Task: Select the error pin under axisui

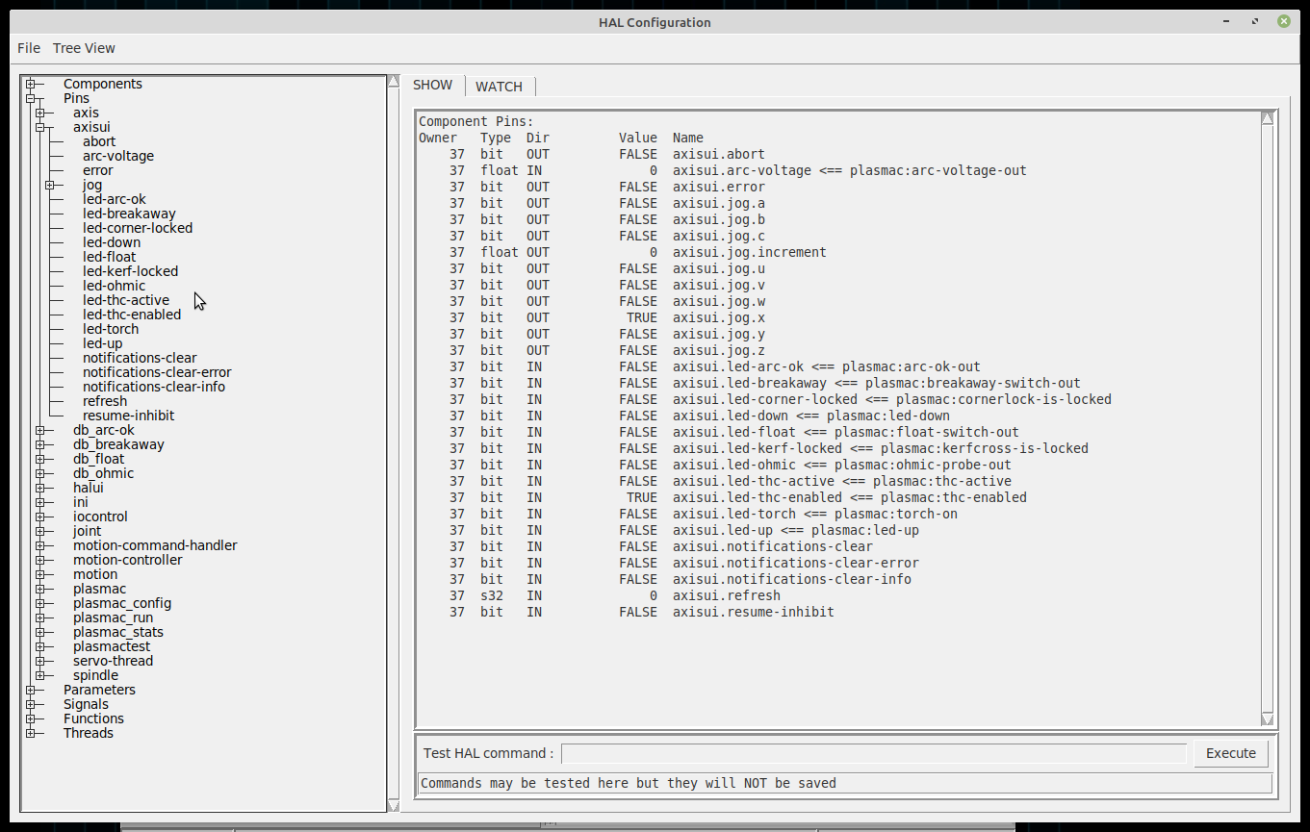Action: [x=97, y=170]
